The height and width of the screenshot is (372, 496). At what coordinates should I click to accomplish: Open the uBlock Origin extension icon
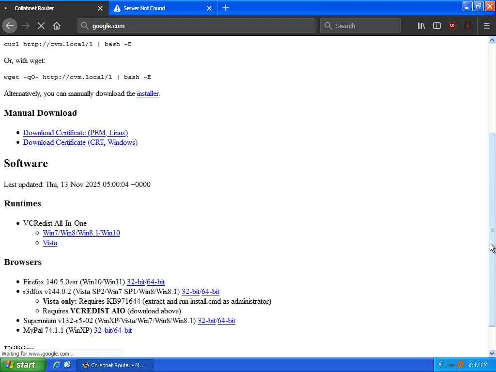tap(452, 26)
